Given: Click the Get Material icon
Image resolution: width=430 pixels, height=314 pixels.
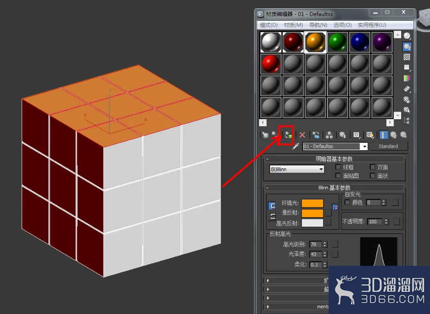Looking at the screenshot, I should pyautogui.click(x=265, y=135).
